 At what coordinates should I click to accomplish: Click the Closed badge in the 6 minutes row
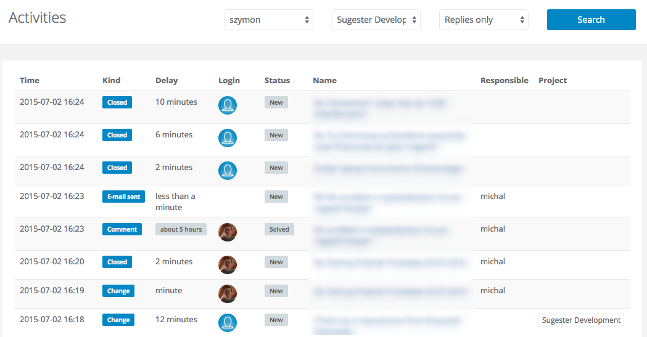(x=117, y=135)
